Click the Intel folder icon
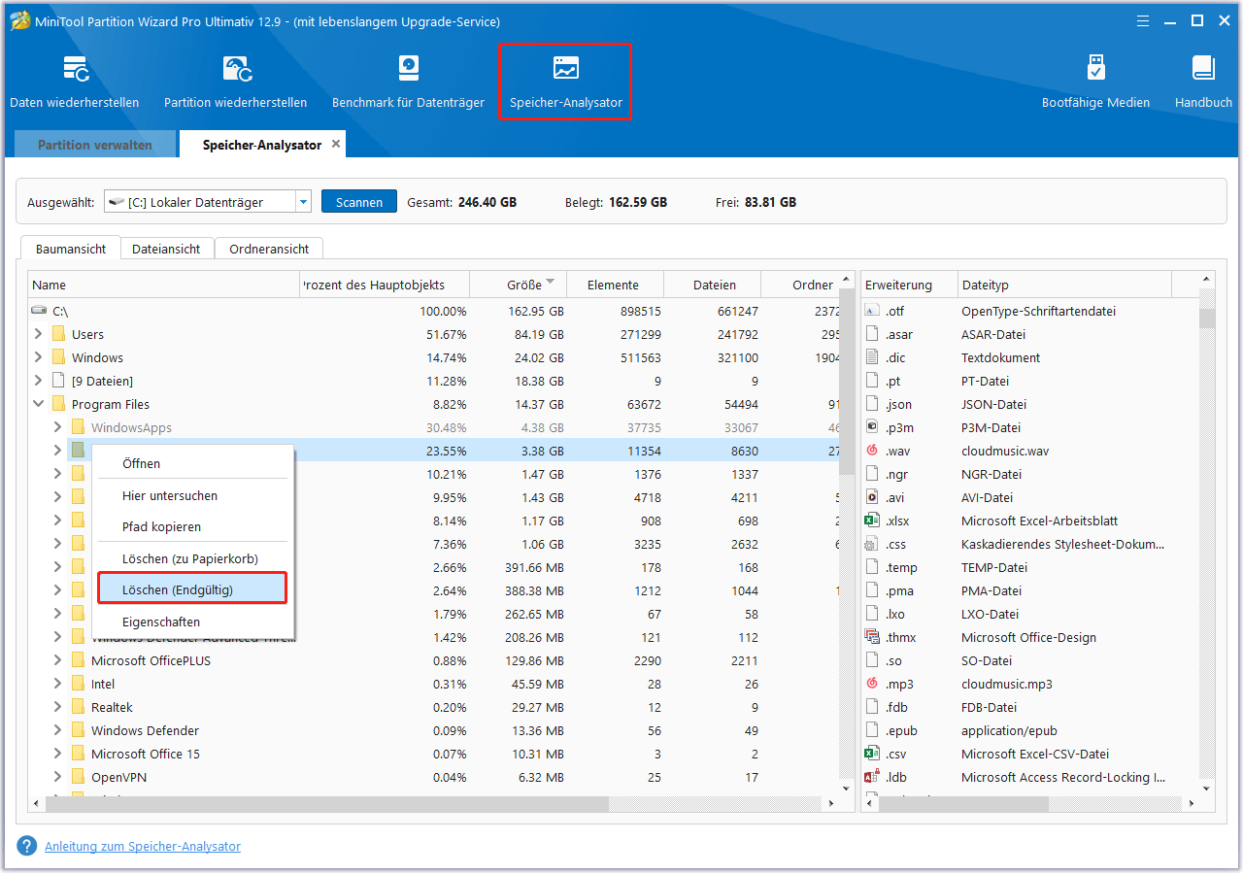1243x874 pixels. (x=79, y=684)
